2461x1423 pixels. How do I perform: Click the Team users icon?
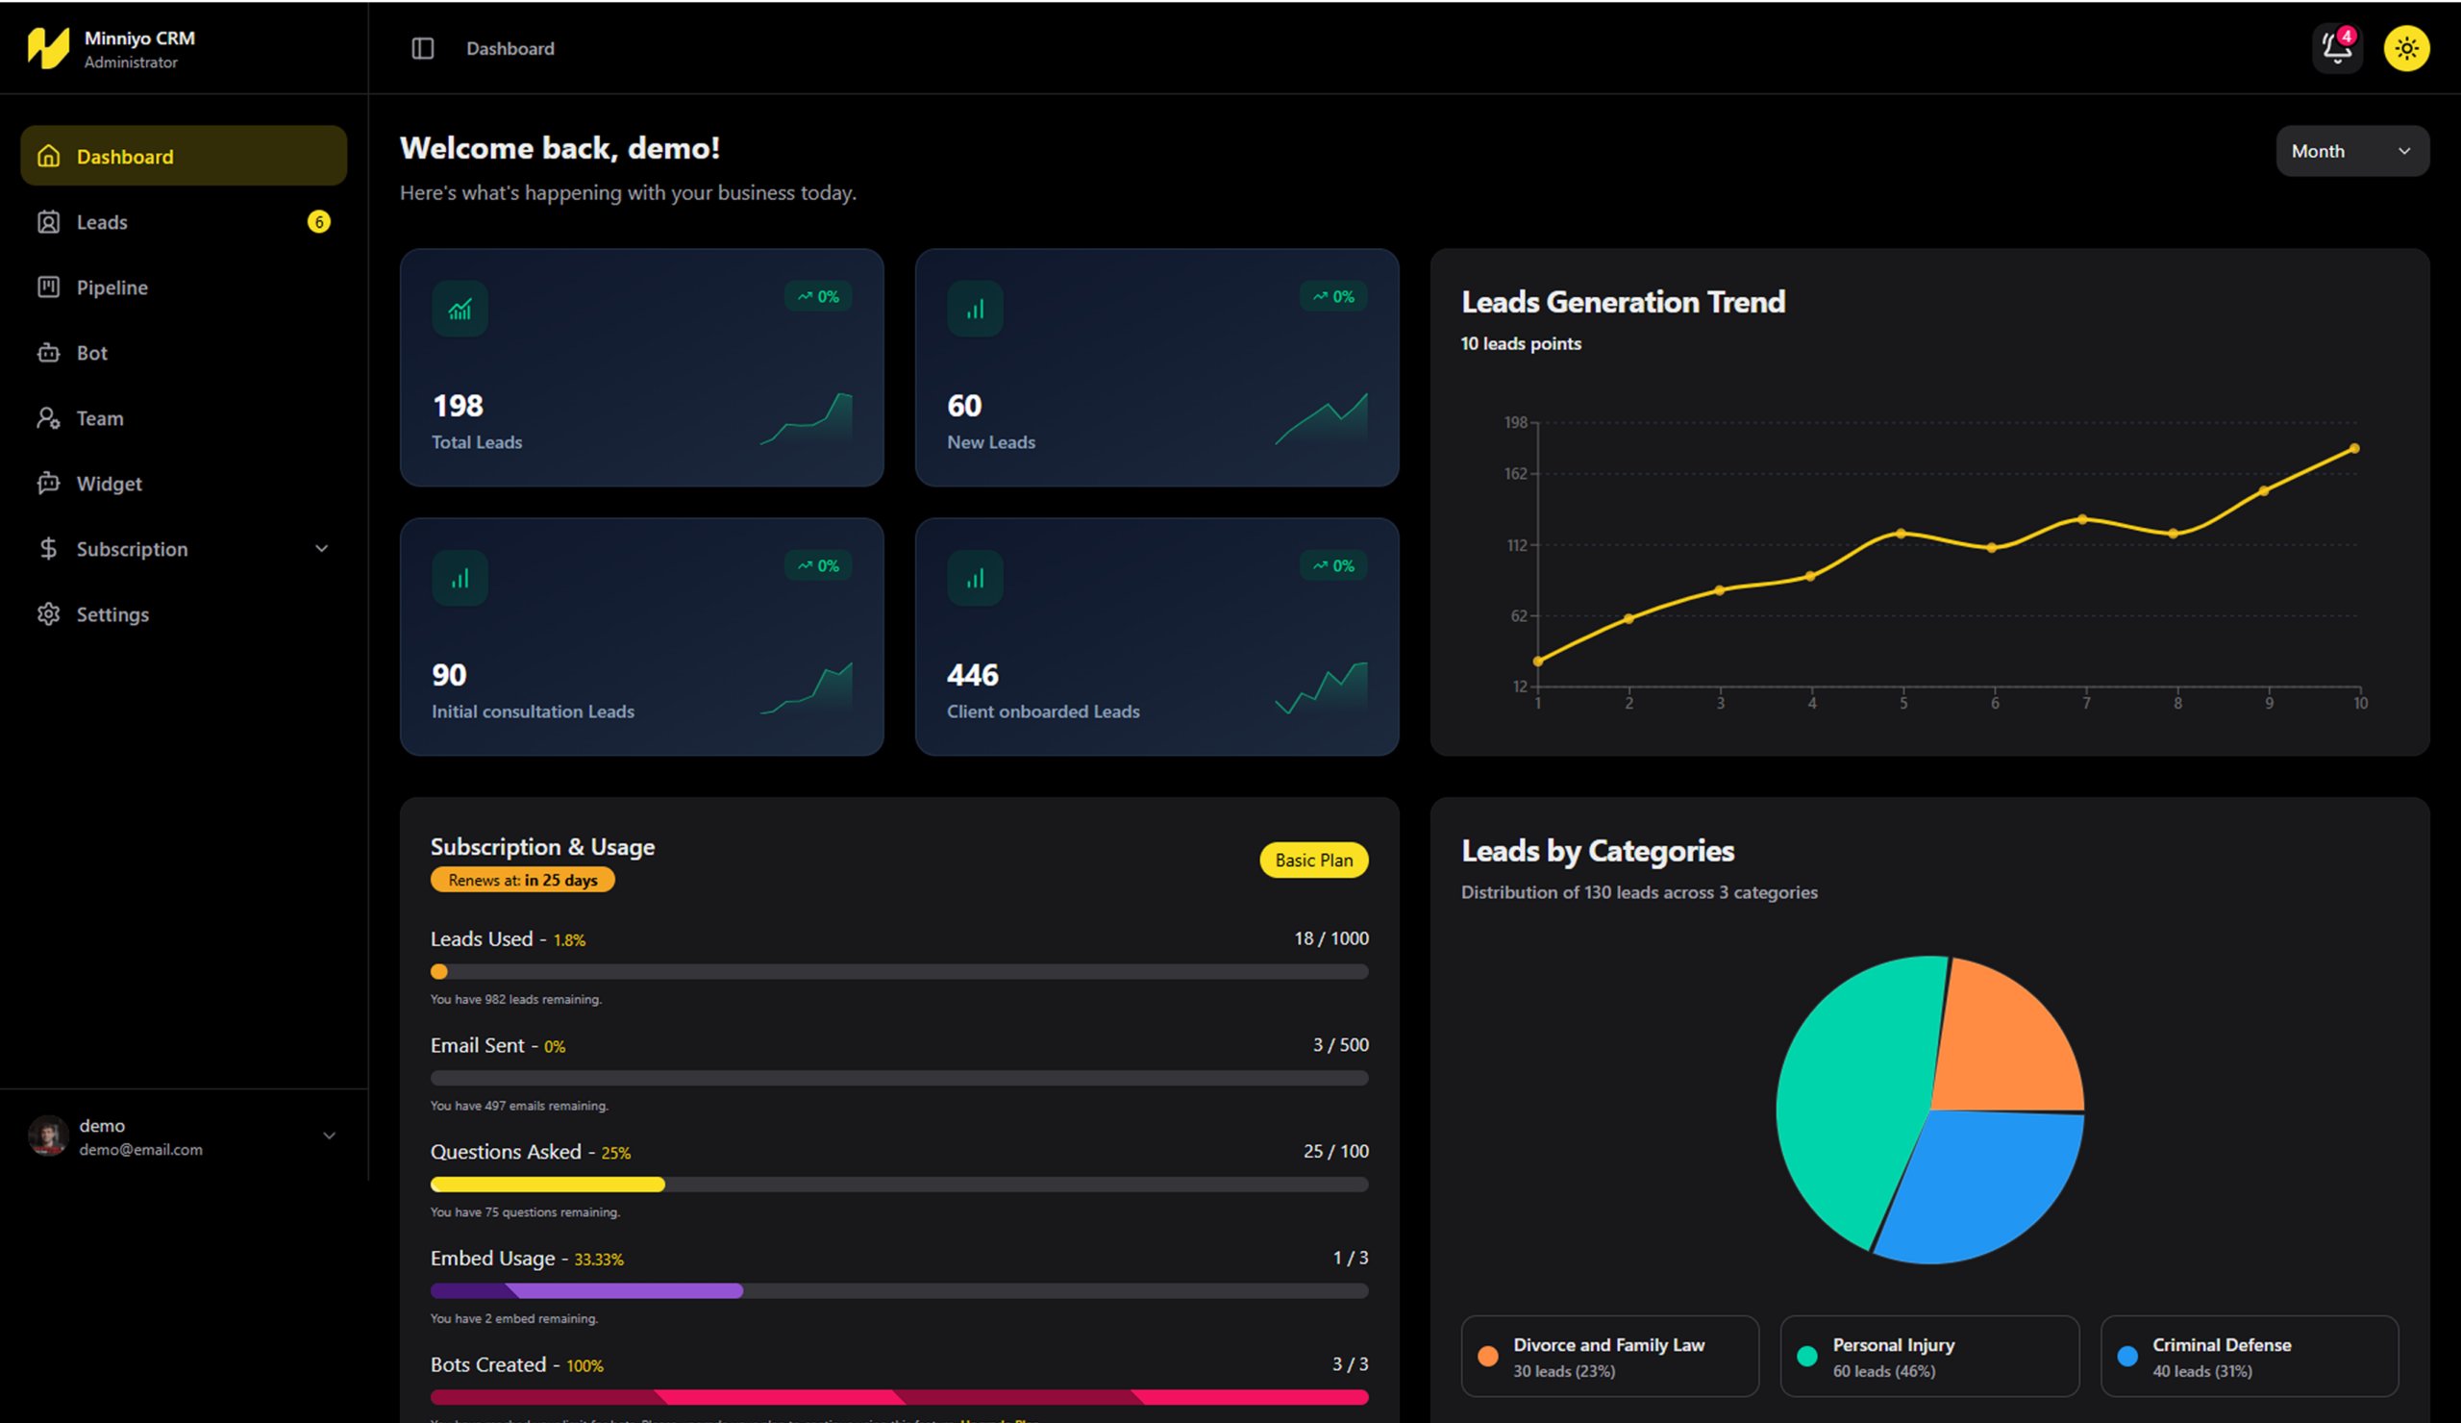48,418
